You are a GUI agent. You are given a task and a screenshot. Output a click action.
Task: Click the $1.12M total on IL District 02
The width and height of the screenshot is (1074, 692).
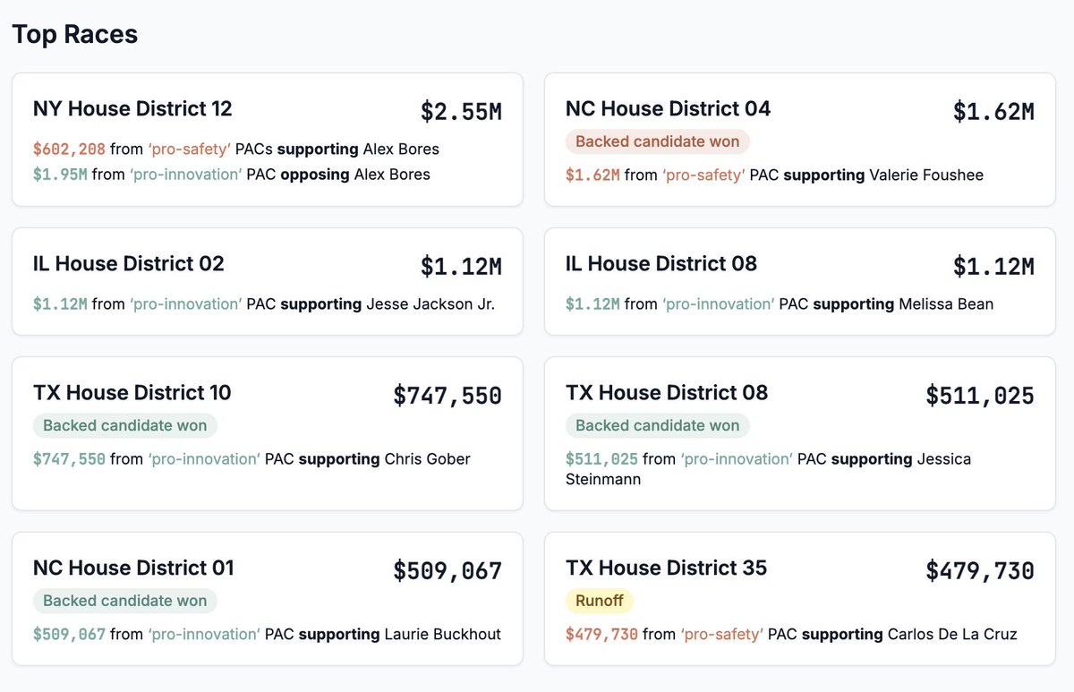[461, 267]
